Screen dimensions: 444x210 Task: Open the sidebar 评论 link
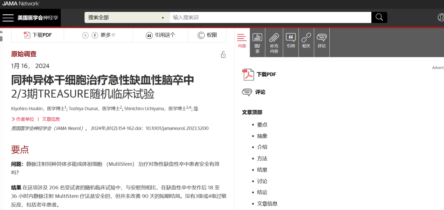click(x=260, y=92)
